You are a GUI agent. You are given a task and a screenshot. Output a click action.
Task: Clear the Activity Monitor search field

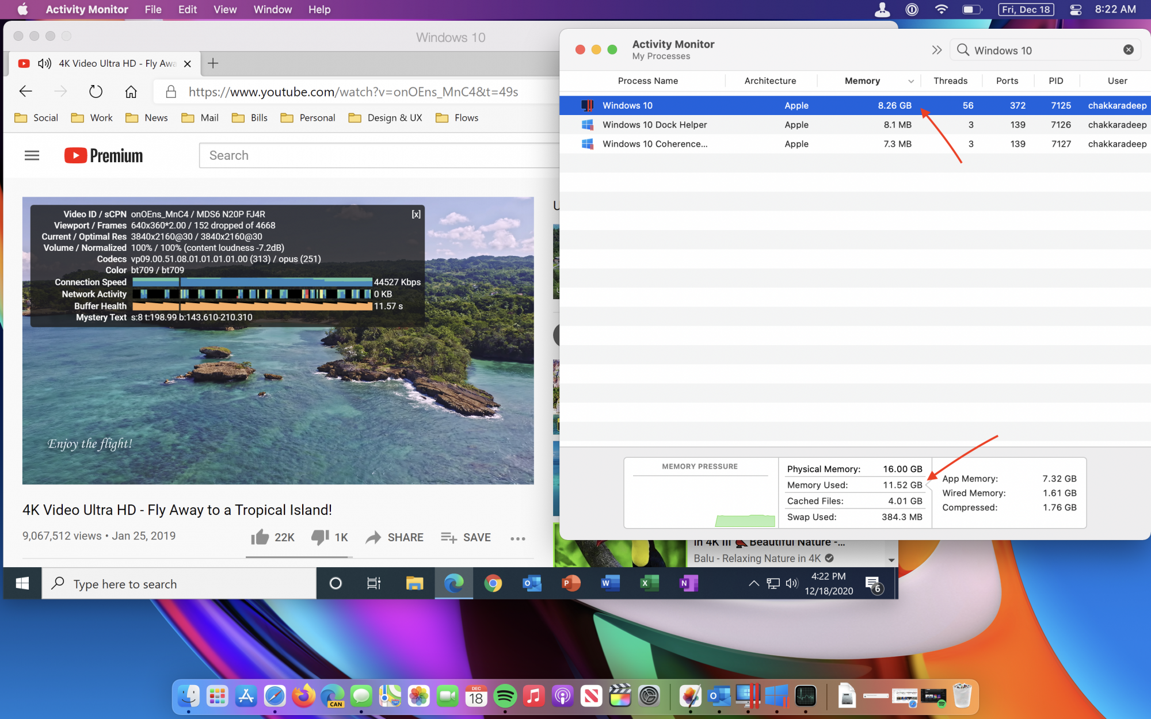click(x=1128, y=50)
